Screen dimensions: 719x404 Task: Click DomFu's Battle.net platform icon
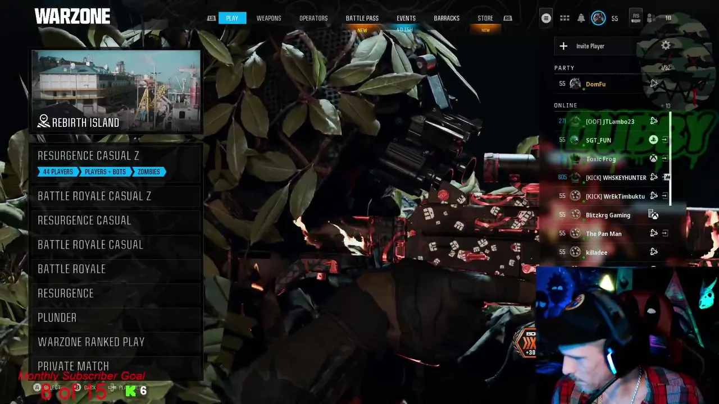click(x=654, y=84)
